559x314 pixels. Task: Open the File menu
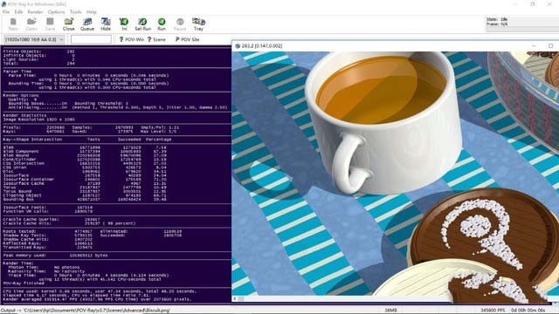6,11
